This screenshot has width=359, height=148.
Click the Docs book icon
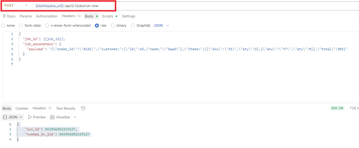(4, 16)
